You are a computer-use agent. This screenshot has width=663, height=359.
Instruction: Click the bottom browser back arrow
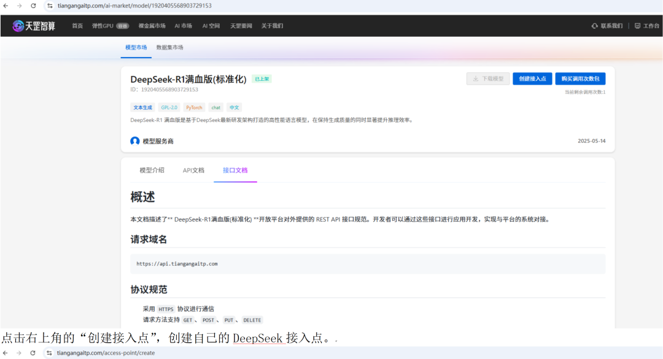tap(5, 353)
